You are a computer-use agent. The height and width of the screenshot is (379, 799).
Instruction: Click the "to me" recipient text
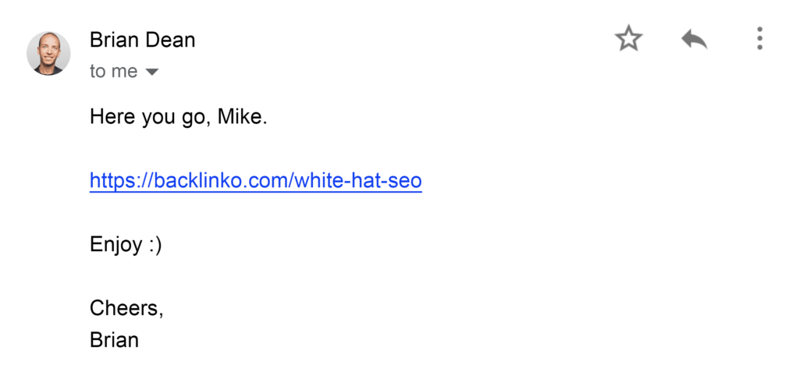113,72
